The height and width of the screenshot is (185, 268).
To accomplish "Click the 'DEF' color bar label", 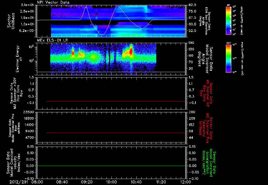I will point(229,43).
